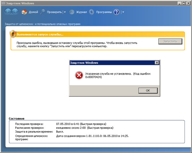
Task: Select the Домой text label
Action: [33, 12]
